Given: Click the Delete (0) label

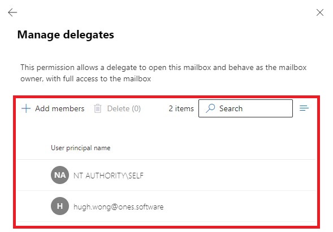Looking at the screenshot, I should [x=124, y=108].
